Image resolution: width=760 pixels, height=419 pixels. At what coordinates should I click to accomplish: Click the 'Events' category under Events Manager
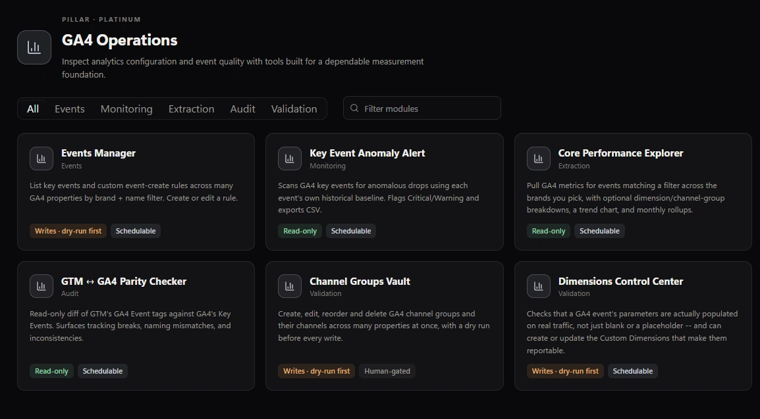click(71, 166)
